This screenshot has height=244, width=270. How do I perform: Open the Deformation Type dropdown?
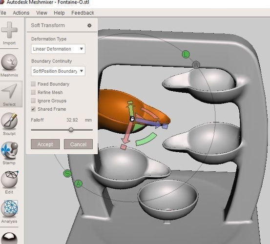pos(58,49)
